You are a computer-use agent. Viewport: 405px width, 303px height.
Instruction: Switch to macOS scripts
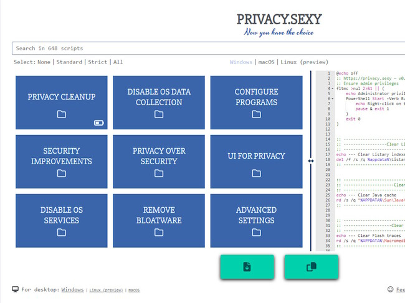(266, 62)
